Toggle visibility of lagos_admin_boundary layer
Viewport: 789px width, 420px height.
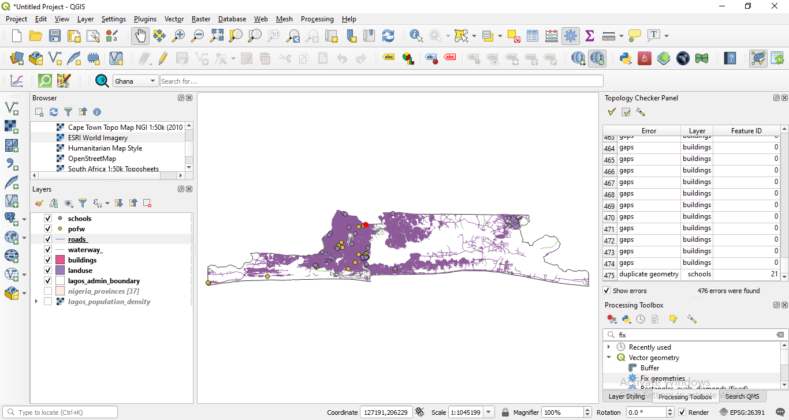pyautogui.click(x=48, y=281)
